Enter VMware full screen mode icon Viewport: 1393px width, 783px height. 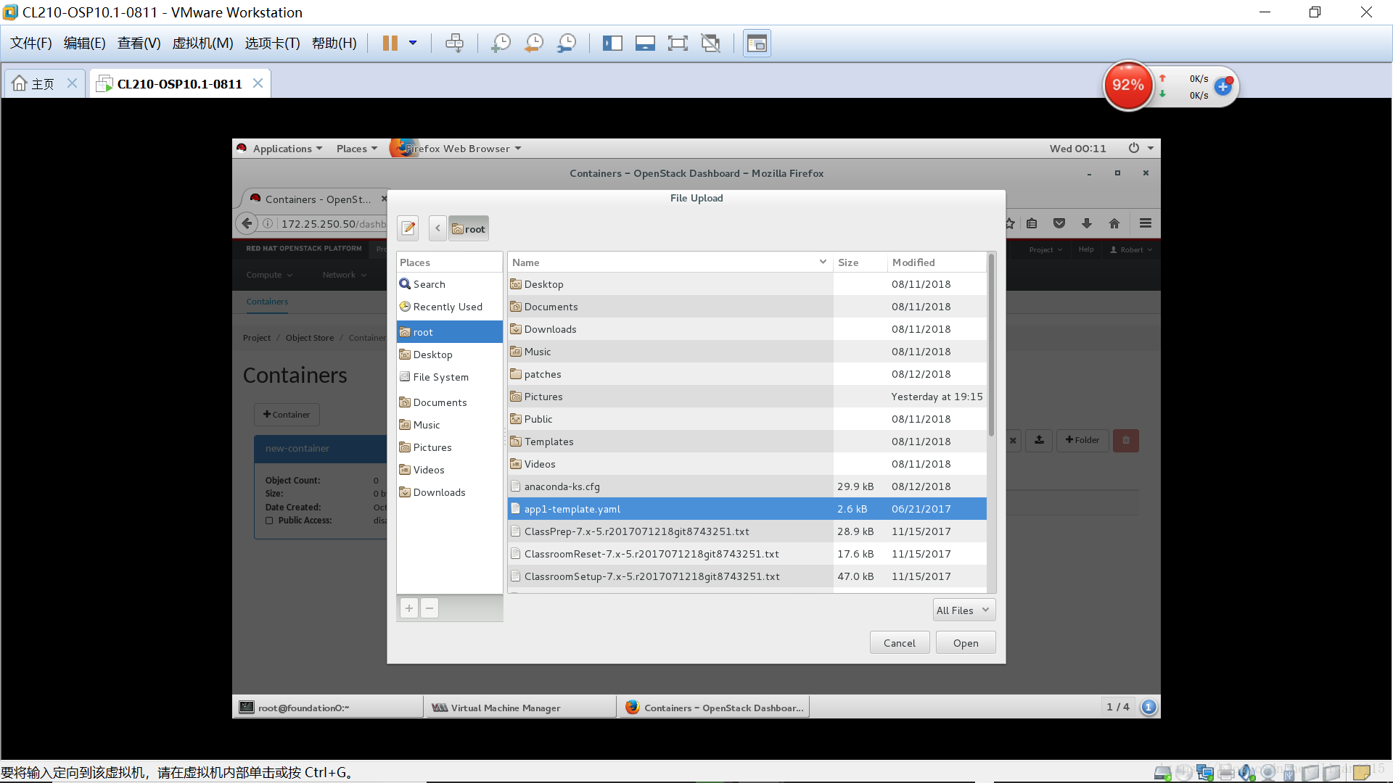pos(678,43)
